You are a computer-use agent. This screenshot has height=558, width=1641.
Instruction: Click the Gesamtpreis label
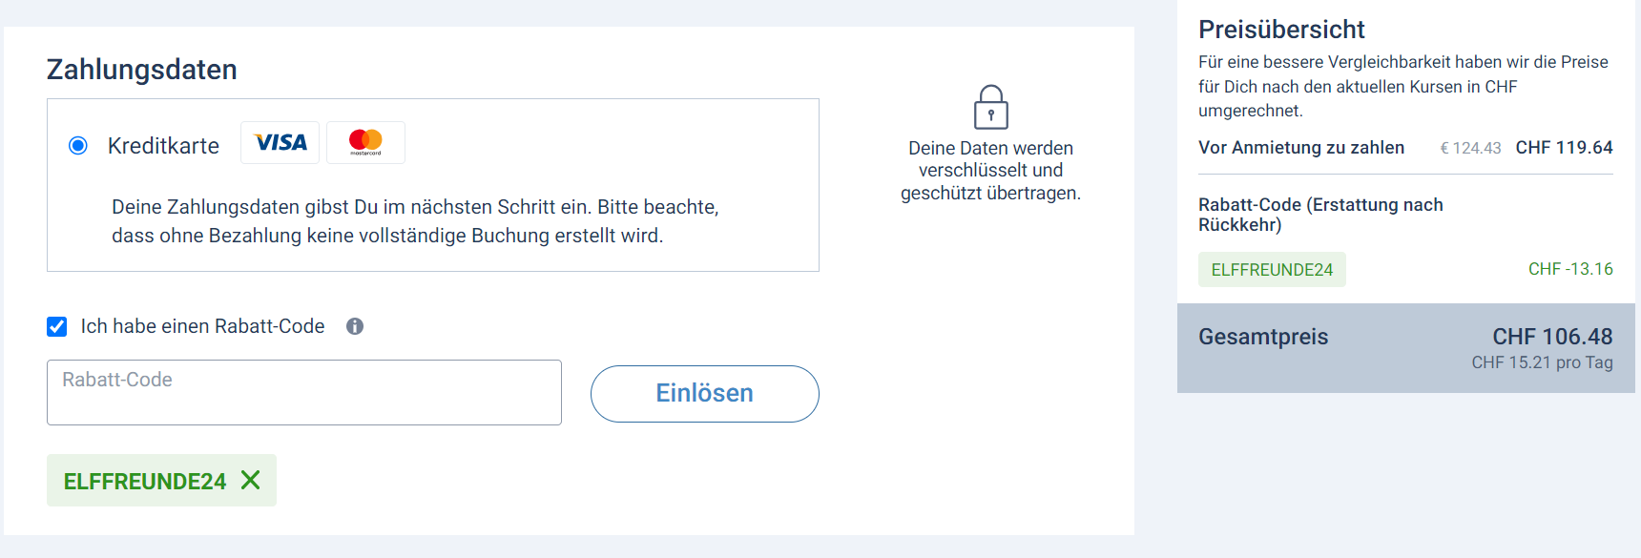(x=1263, y=337)
